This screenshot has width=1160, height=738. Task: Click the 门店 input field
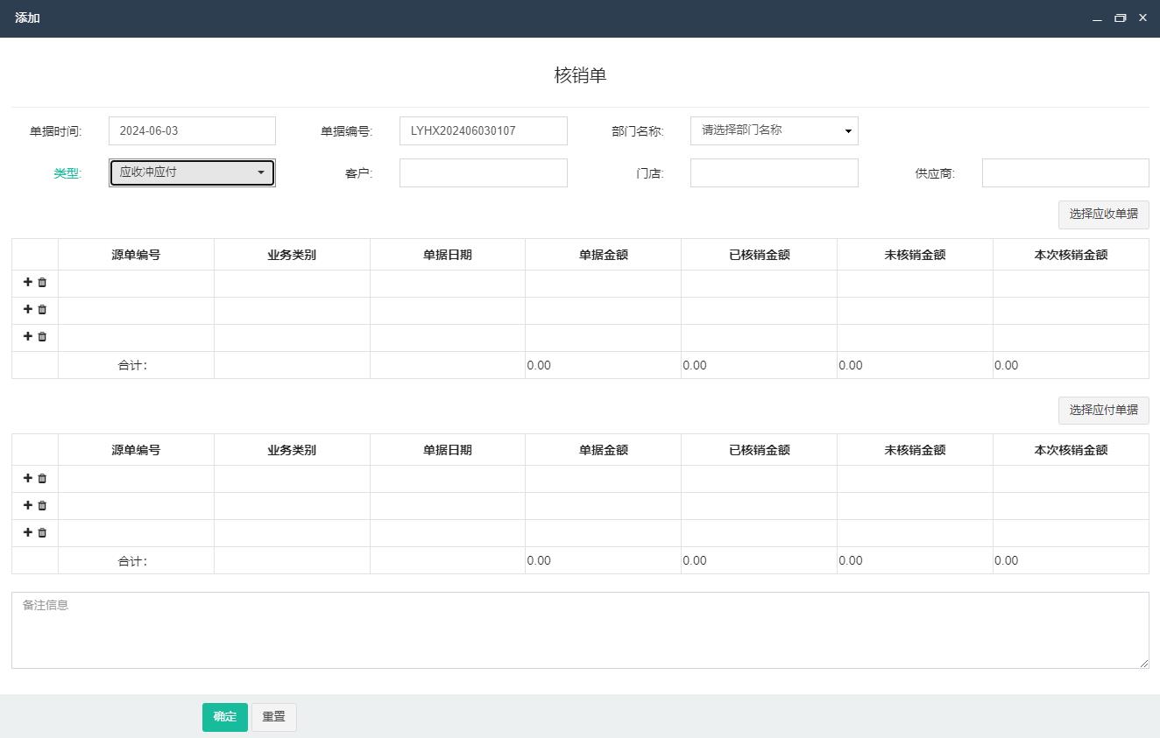[774, 173]
